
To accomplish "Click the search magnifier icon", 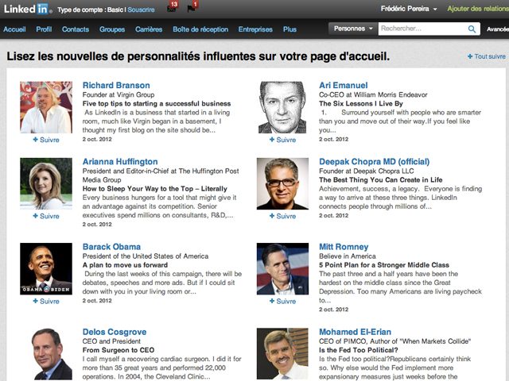I will (472, 29).
